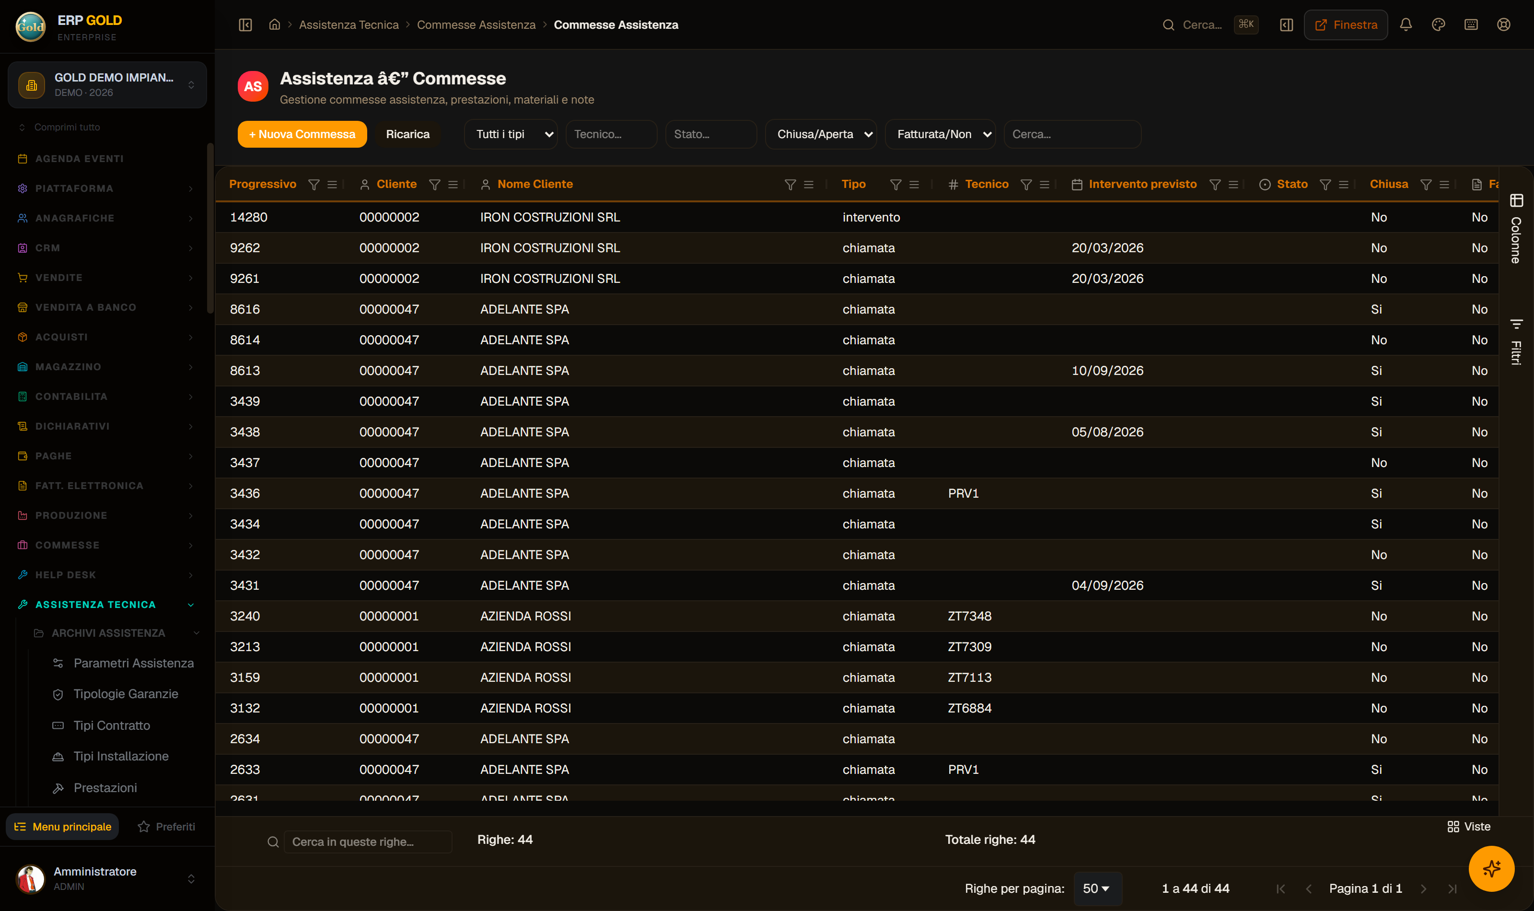Click the sidebar vertical scrollbar
Image resolution: width=1534 pixels, height=911 pixels.
tap(210, 227)
